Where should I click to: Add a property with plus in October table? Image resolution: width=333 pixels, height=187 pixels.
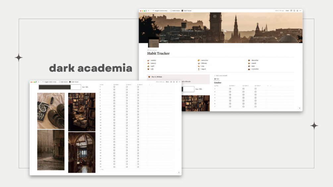click(x=268, y=86)
